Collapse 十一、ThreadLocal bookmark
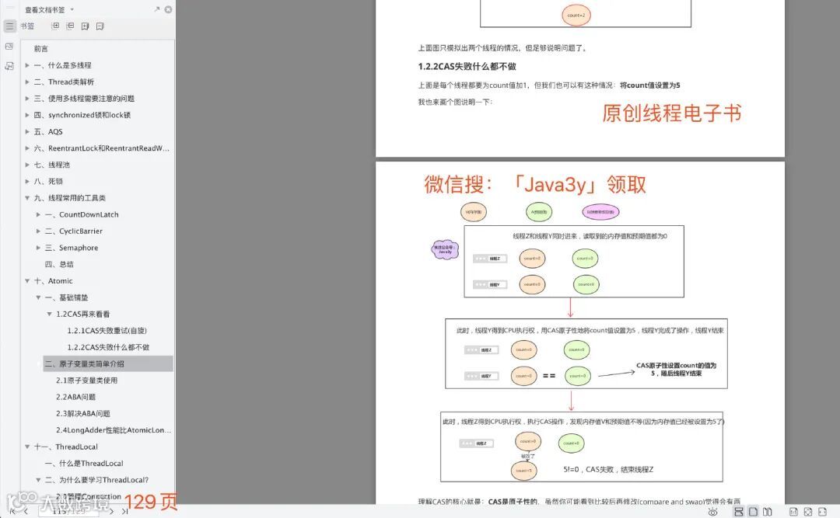Viewport: 840px width, 518px height. tap(27, 447)
